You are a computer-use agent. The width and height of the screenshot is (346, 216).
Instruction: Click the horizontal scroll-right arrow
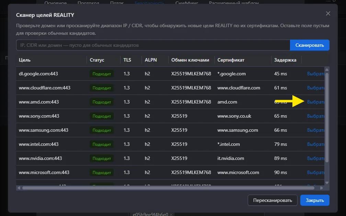click(x=322, y=188)
